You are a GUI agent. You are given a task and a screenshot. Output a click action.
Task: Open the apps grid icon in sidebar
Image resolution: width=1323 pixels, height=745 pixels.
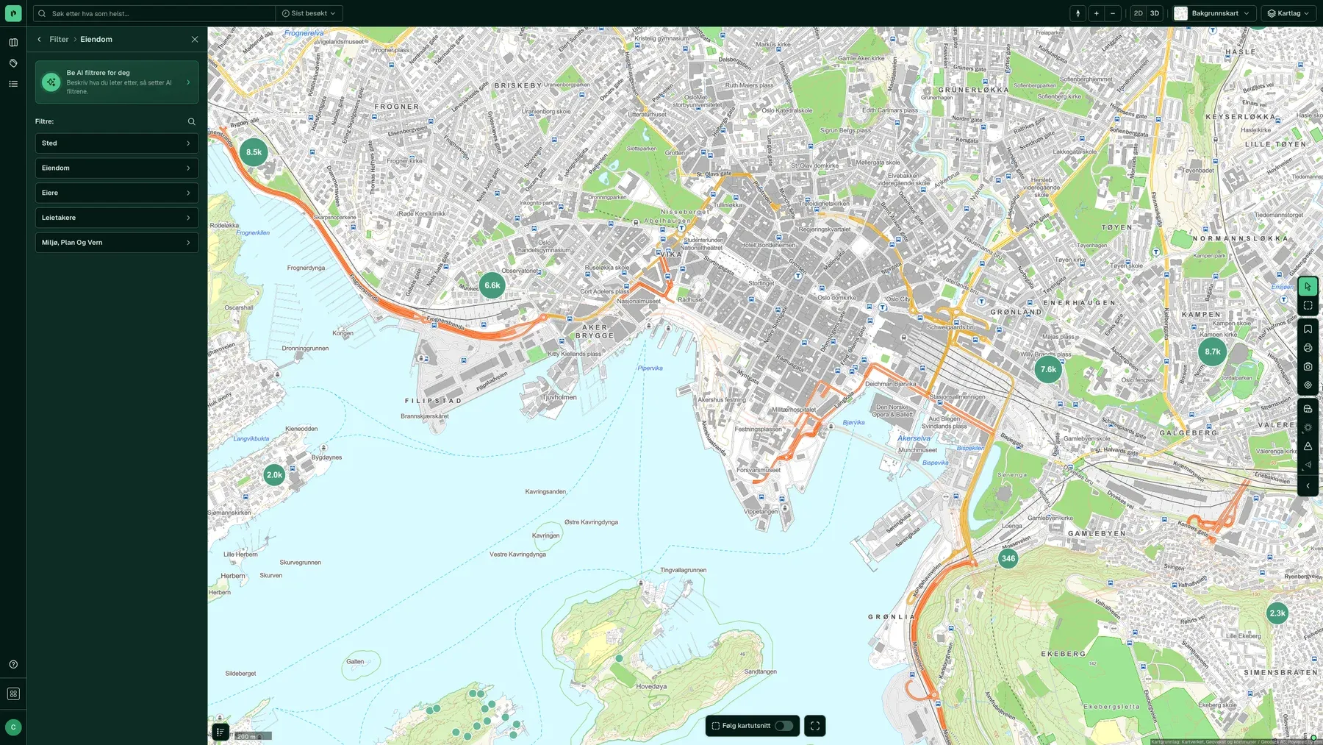tap(13, 694)
